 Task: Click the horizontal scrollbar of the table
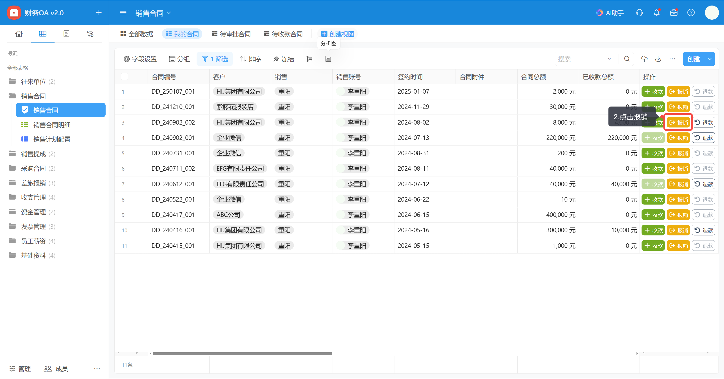coord(242,354)
